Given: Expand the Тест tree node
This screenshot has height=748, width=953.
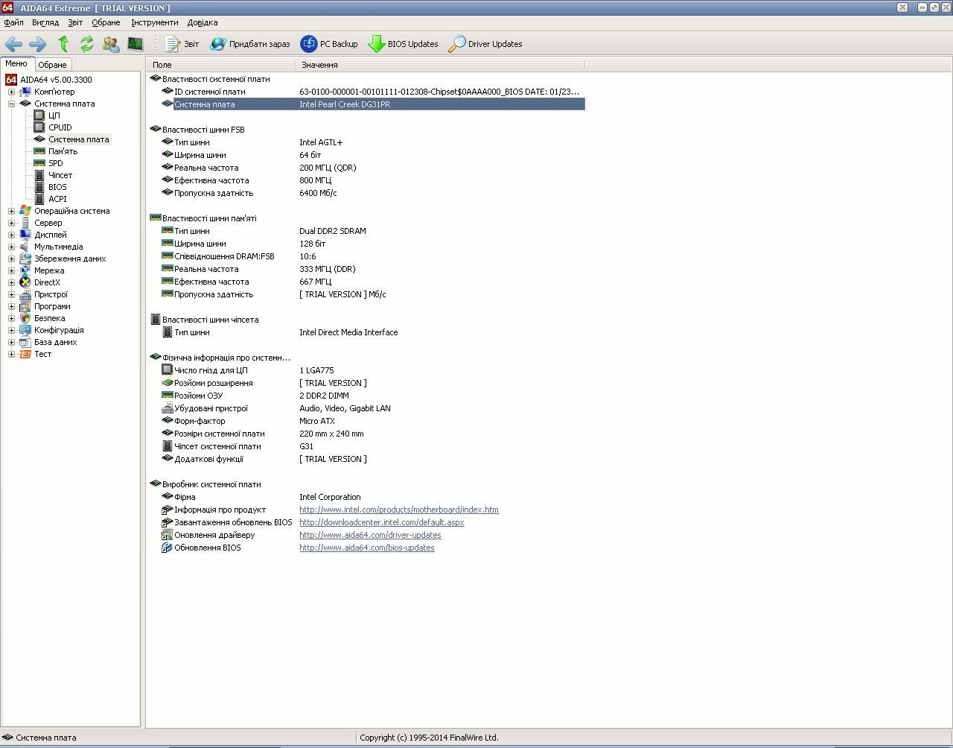Looking at the screenshot, I should tap(11, 354).
